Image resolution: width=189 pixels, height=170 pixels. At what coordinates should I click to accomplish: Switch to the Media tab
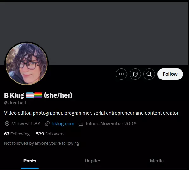(x=157, y=161)
